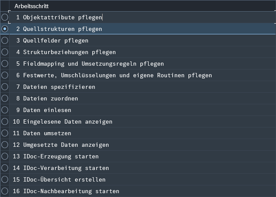This screenshot has width=276, height=197.
Task: Click text '13 IDoc-Erzeugung starten'
Action: click(56, 157)
